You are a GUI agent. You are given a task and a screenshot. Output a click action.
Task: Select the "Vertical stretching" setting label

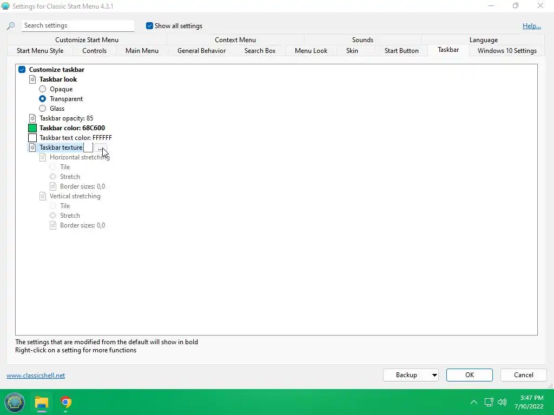(x=75, y=196)
